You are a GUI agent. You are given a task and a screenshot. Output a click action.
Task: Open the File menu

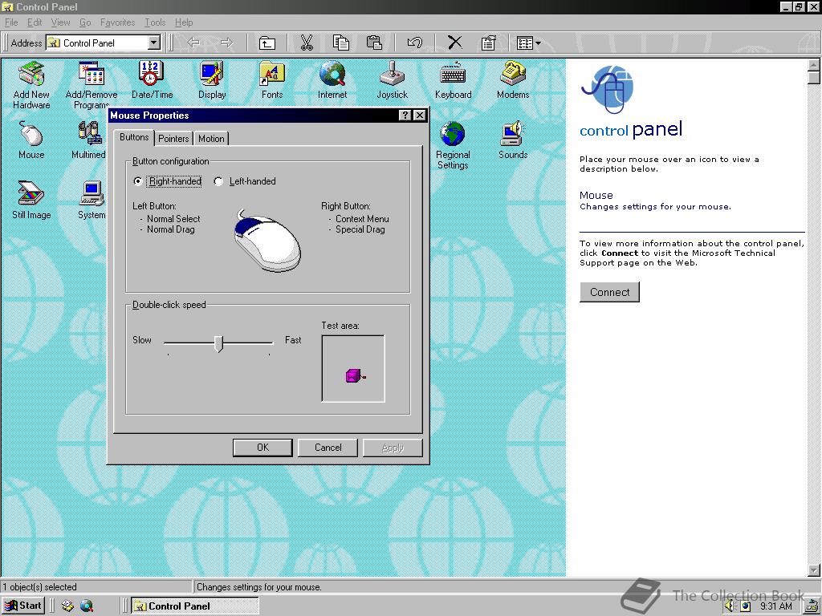click(x=11, y=22)
